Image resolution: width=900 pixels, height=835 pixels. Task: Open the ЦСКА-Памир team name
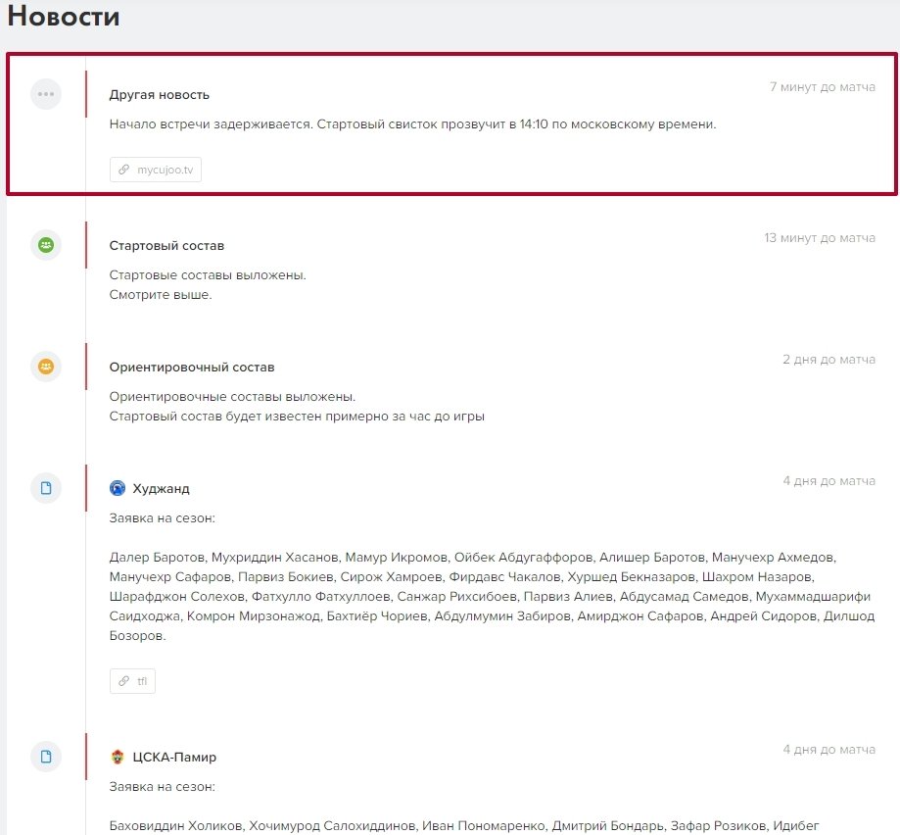coord(174,757)
